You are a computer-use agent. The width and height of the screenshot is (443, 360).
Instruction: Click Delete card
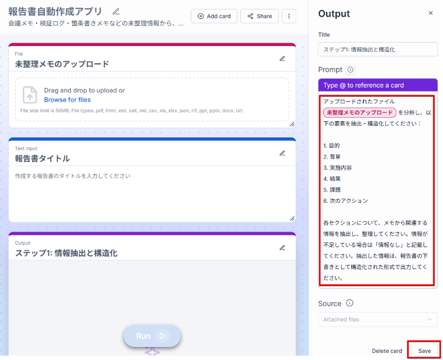[387, 351]
